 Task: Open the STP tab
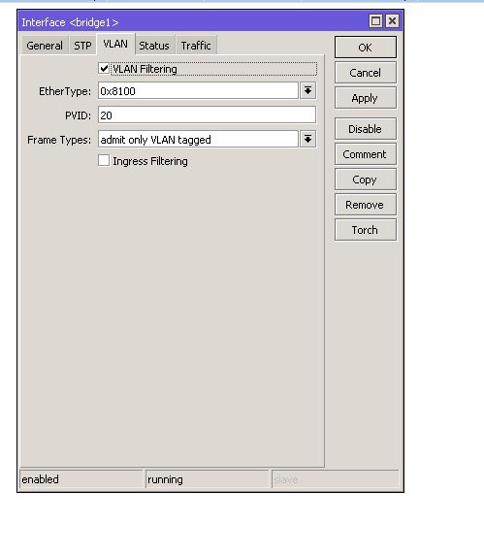[82, 45]
